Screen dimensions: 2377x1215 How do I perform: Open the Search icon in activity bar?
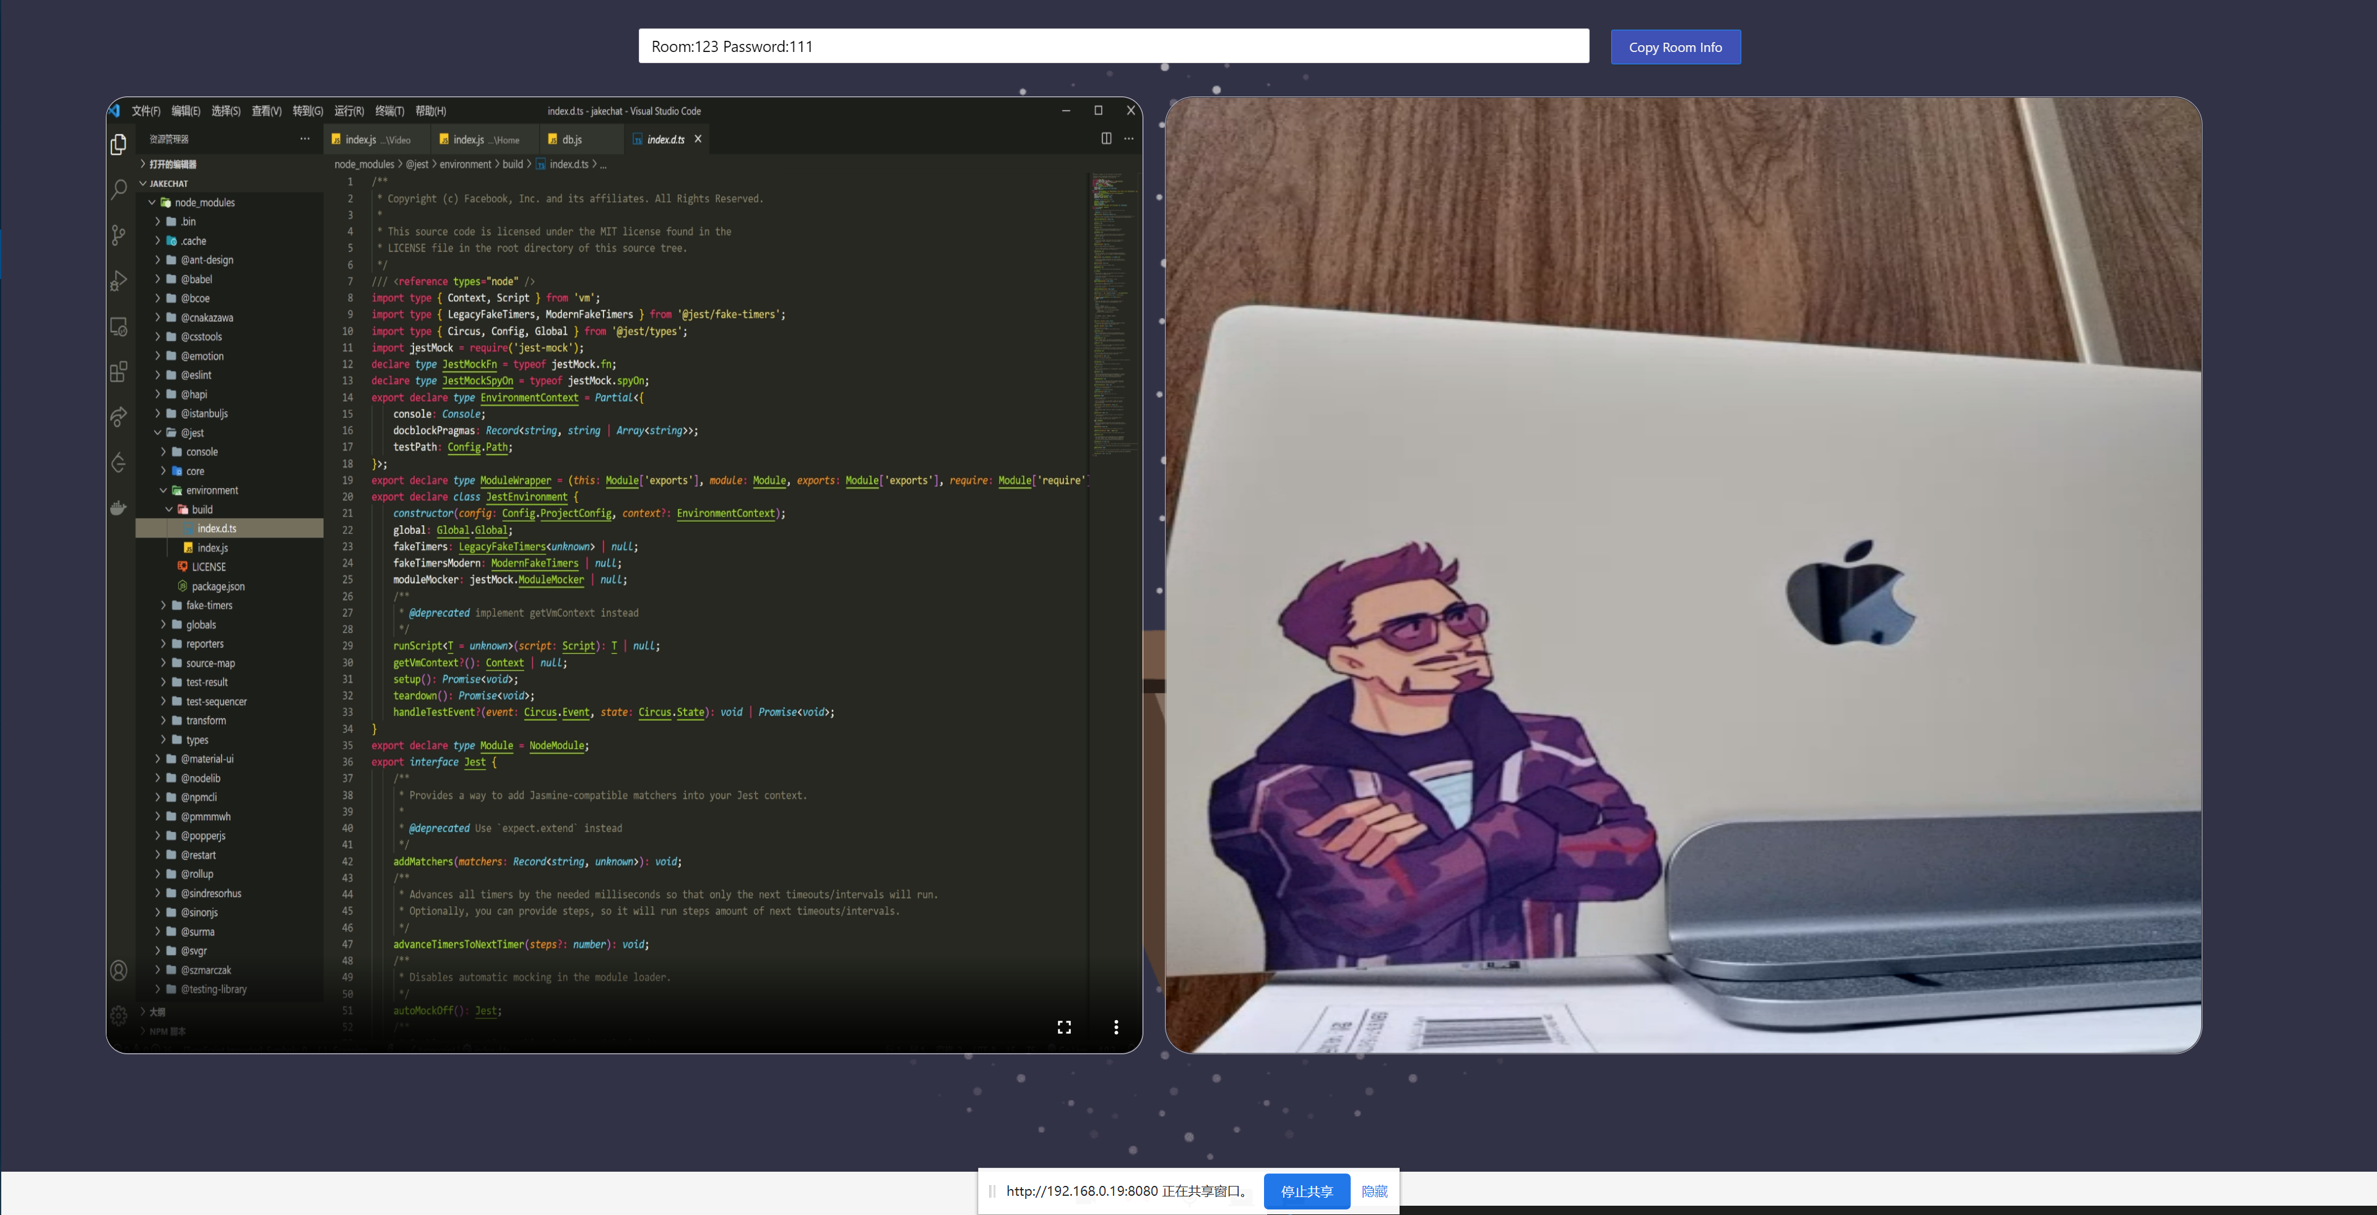118,190
